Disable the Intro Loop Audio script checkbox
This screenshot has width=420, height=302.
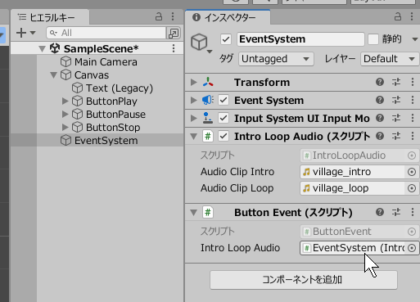click(x=224, y=136)
